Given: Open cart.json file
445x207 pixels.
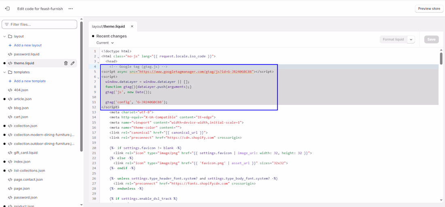Looking at the screenshot, I should click(21, 117).
